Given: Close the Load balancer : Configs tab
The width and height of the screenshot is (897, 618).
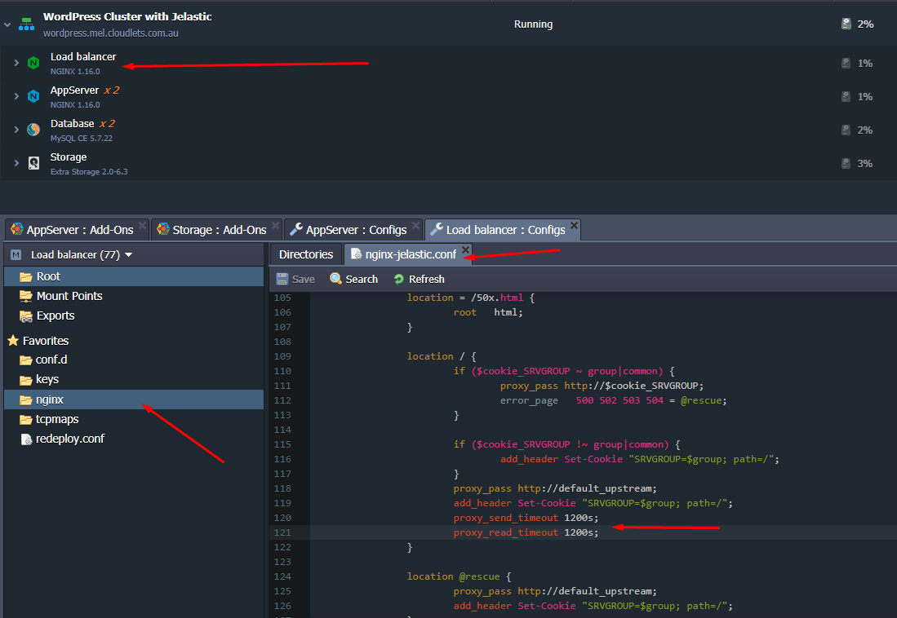Looking at the screenshot, I should 574,225.
